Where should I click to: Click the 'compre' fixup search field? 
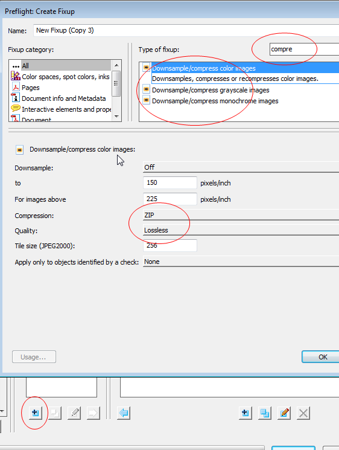pos(304,49)
